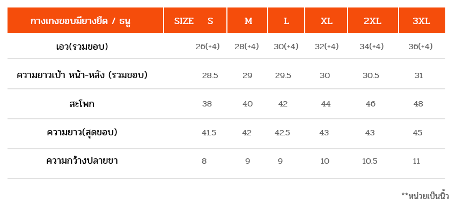Click the length value 41.5 for size S
The image size is (456, 214).
click(209, 133)
